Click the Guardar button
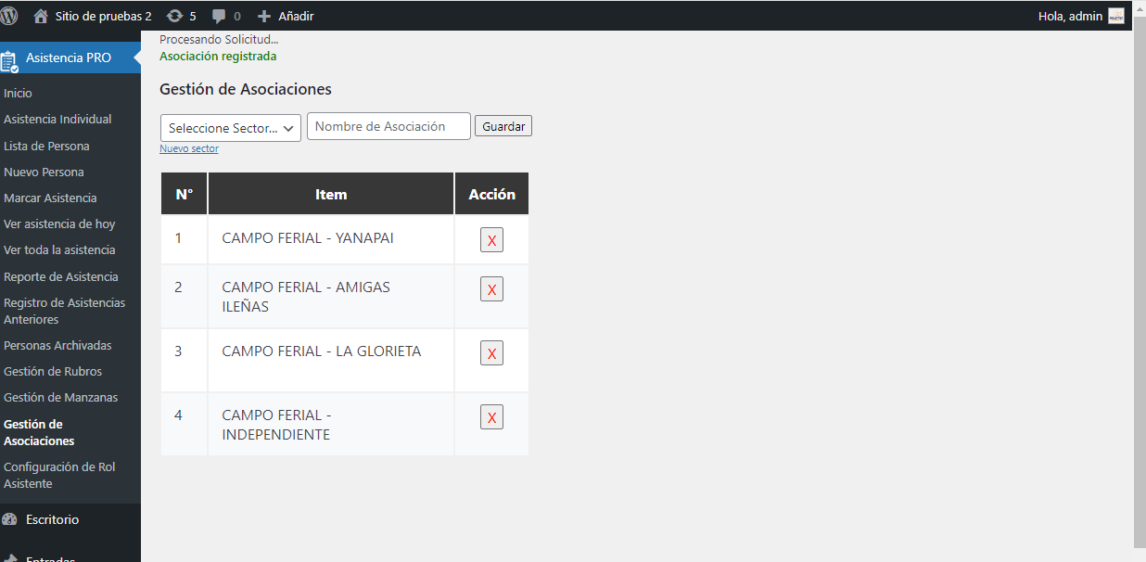The width and height of the screenshot is (1146, 562). [503, 125]
